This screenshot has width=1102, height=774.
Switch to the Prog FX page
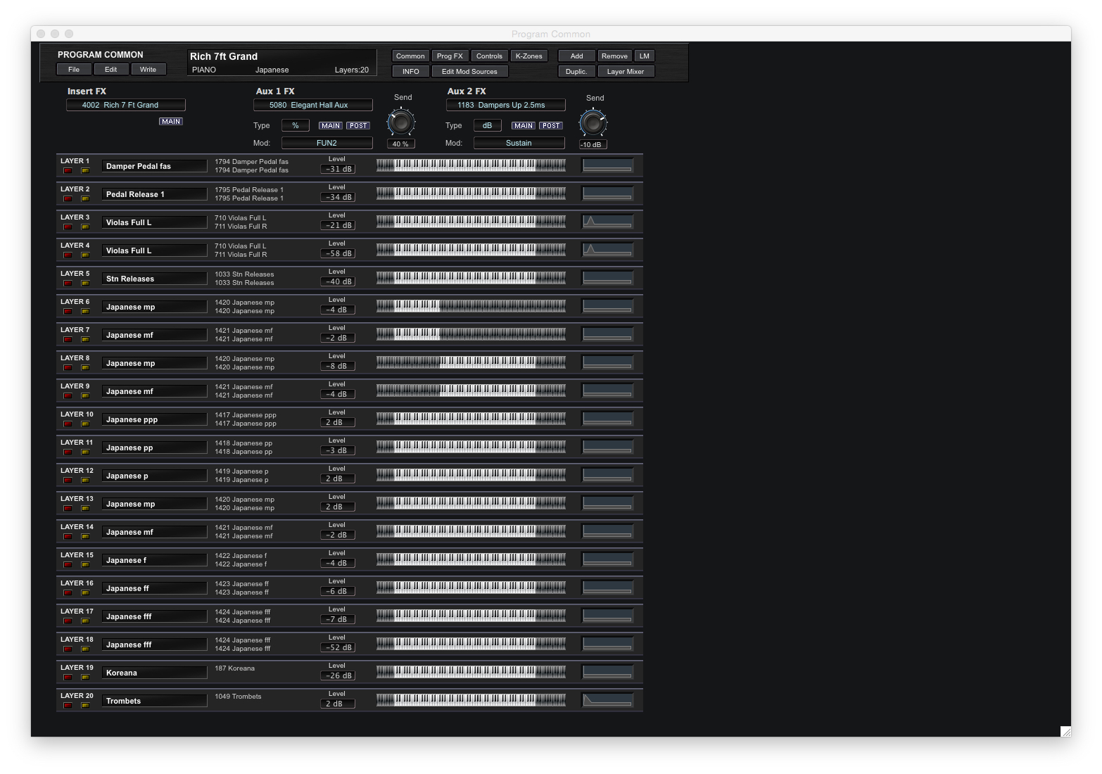coord(450,56)
